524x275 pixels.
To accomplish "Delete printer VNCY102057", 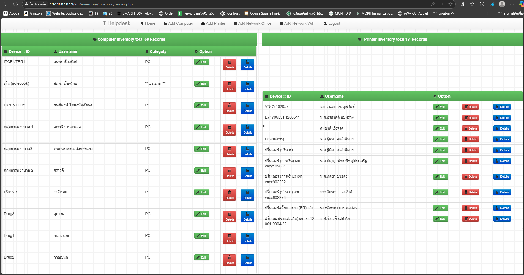I will click(470, 107).
